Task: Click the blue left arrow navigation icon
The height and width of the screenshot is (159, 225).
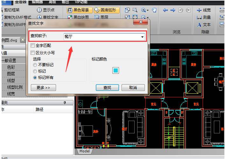Action: [x=165, y=10]
